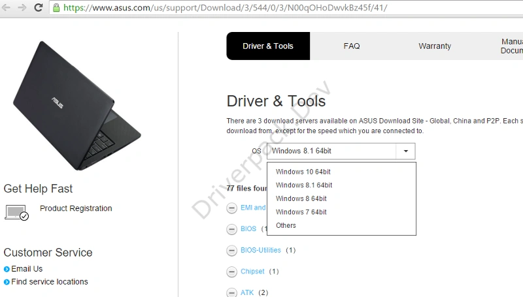Collapse the Chipset category minus icon

tap(231, 272)
